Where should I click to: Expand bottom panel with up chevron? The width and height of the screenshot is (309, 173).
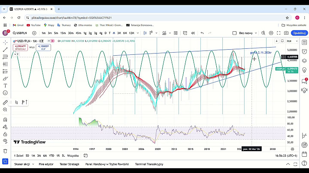tap(288, 164)
